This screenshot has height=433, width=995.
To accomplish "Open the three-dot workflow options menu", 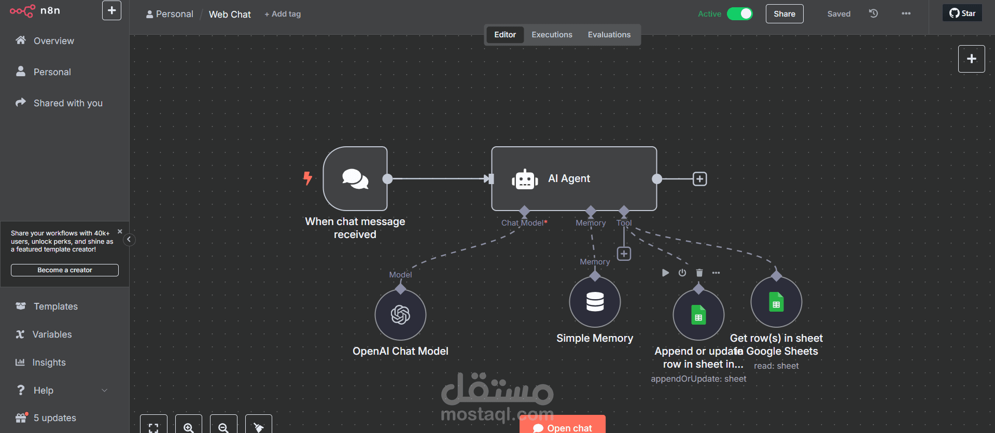I will (x=906, y=13).
